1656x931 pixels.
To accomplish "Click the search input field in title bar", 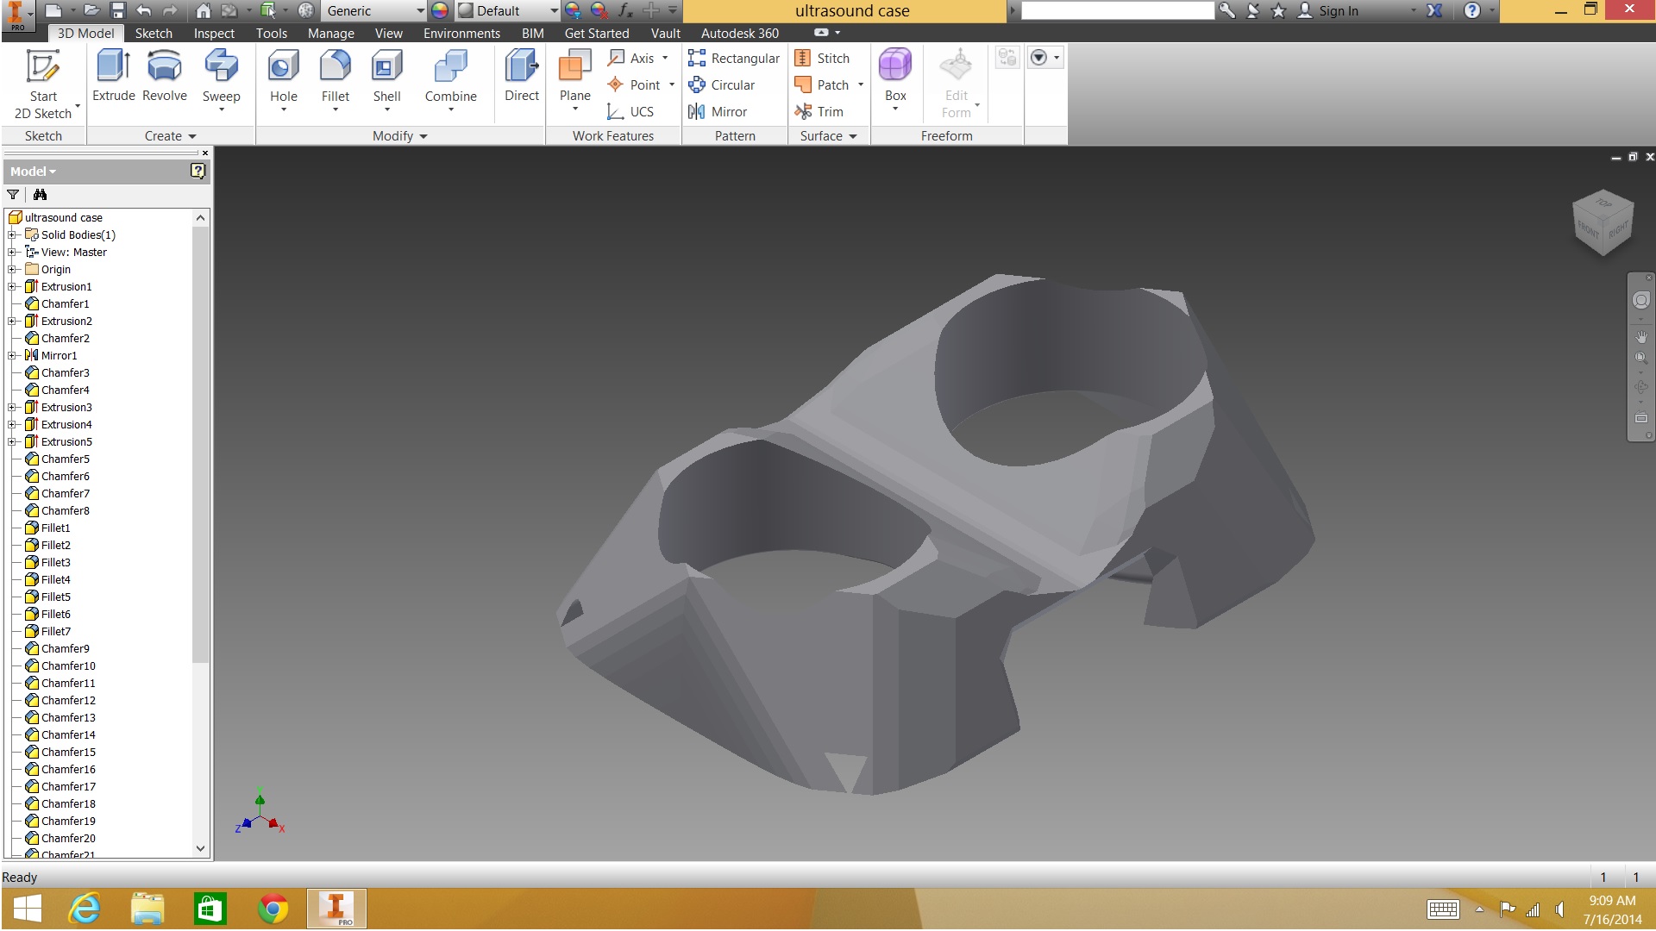I will click(1117, 10).
